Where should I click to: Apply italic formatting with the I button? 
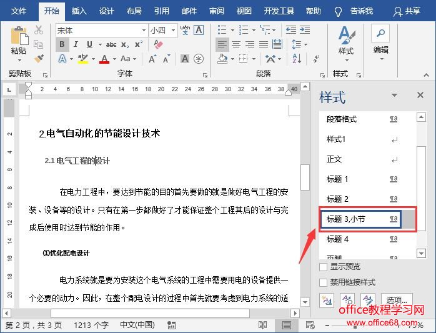[76, 44]
